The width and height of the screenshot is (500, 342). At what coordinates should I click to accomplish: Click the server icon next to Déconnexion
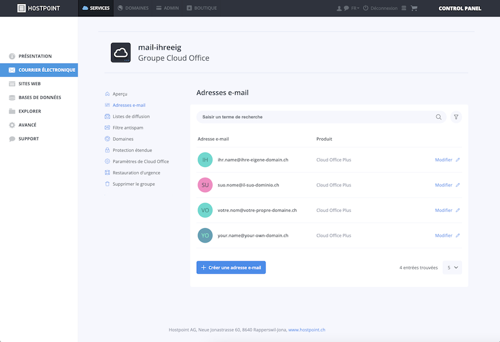[x=404, y=8]
